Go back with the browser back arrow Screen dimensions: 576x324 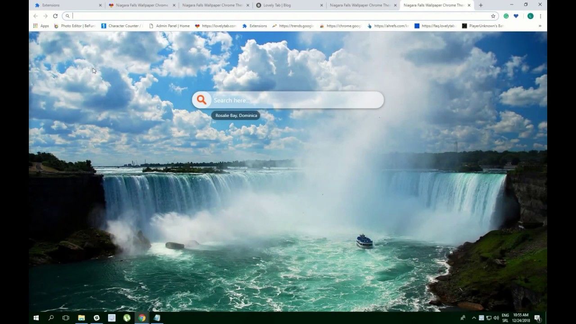36,16
